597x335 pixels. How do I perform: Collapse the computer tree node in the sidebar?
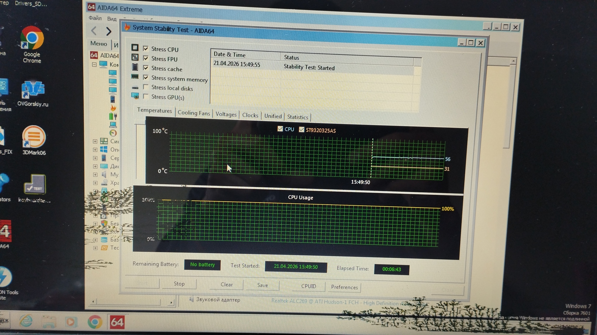click(x=94, y=65)
